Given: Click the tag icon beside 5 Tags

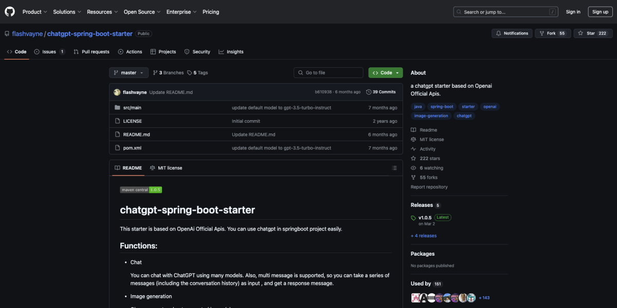Looking at the screenshot, I should pos(189,72).
